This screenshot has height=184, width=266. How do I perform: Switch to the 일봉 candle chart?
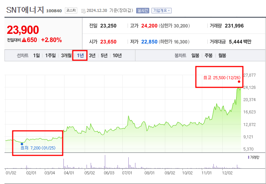195,55
